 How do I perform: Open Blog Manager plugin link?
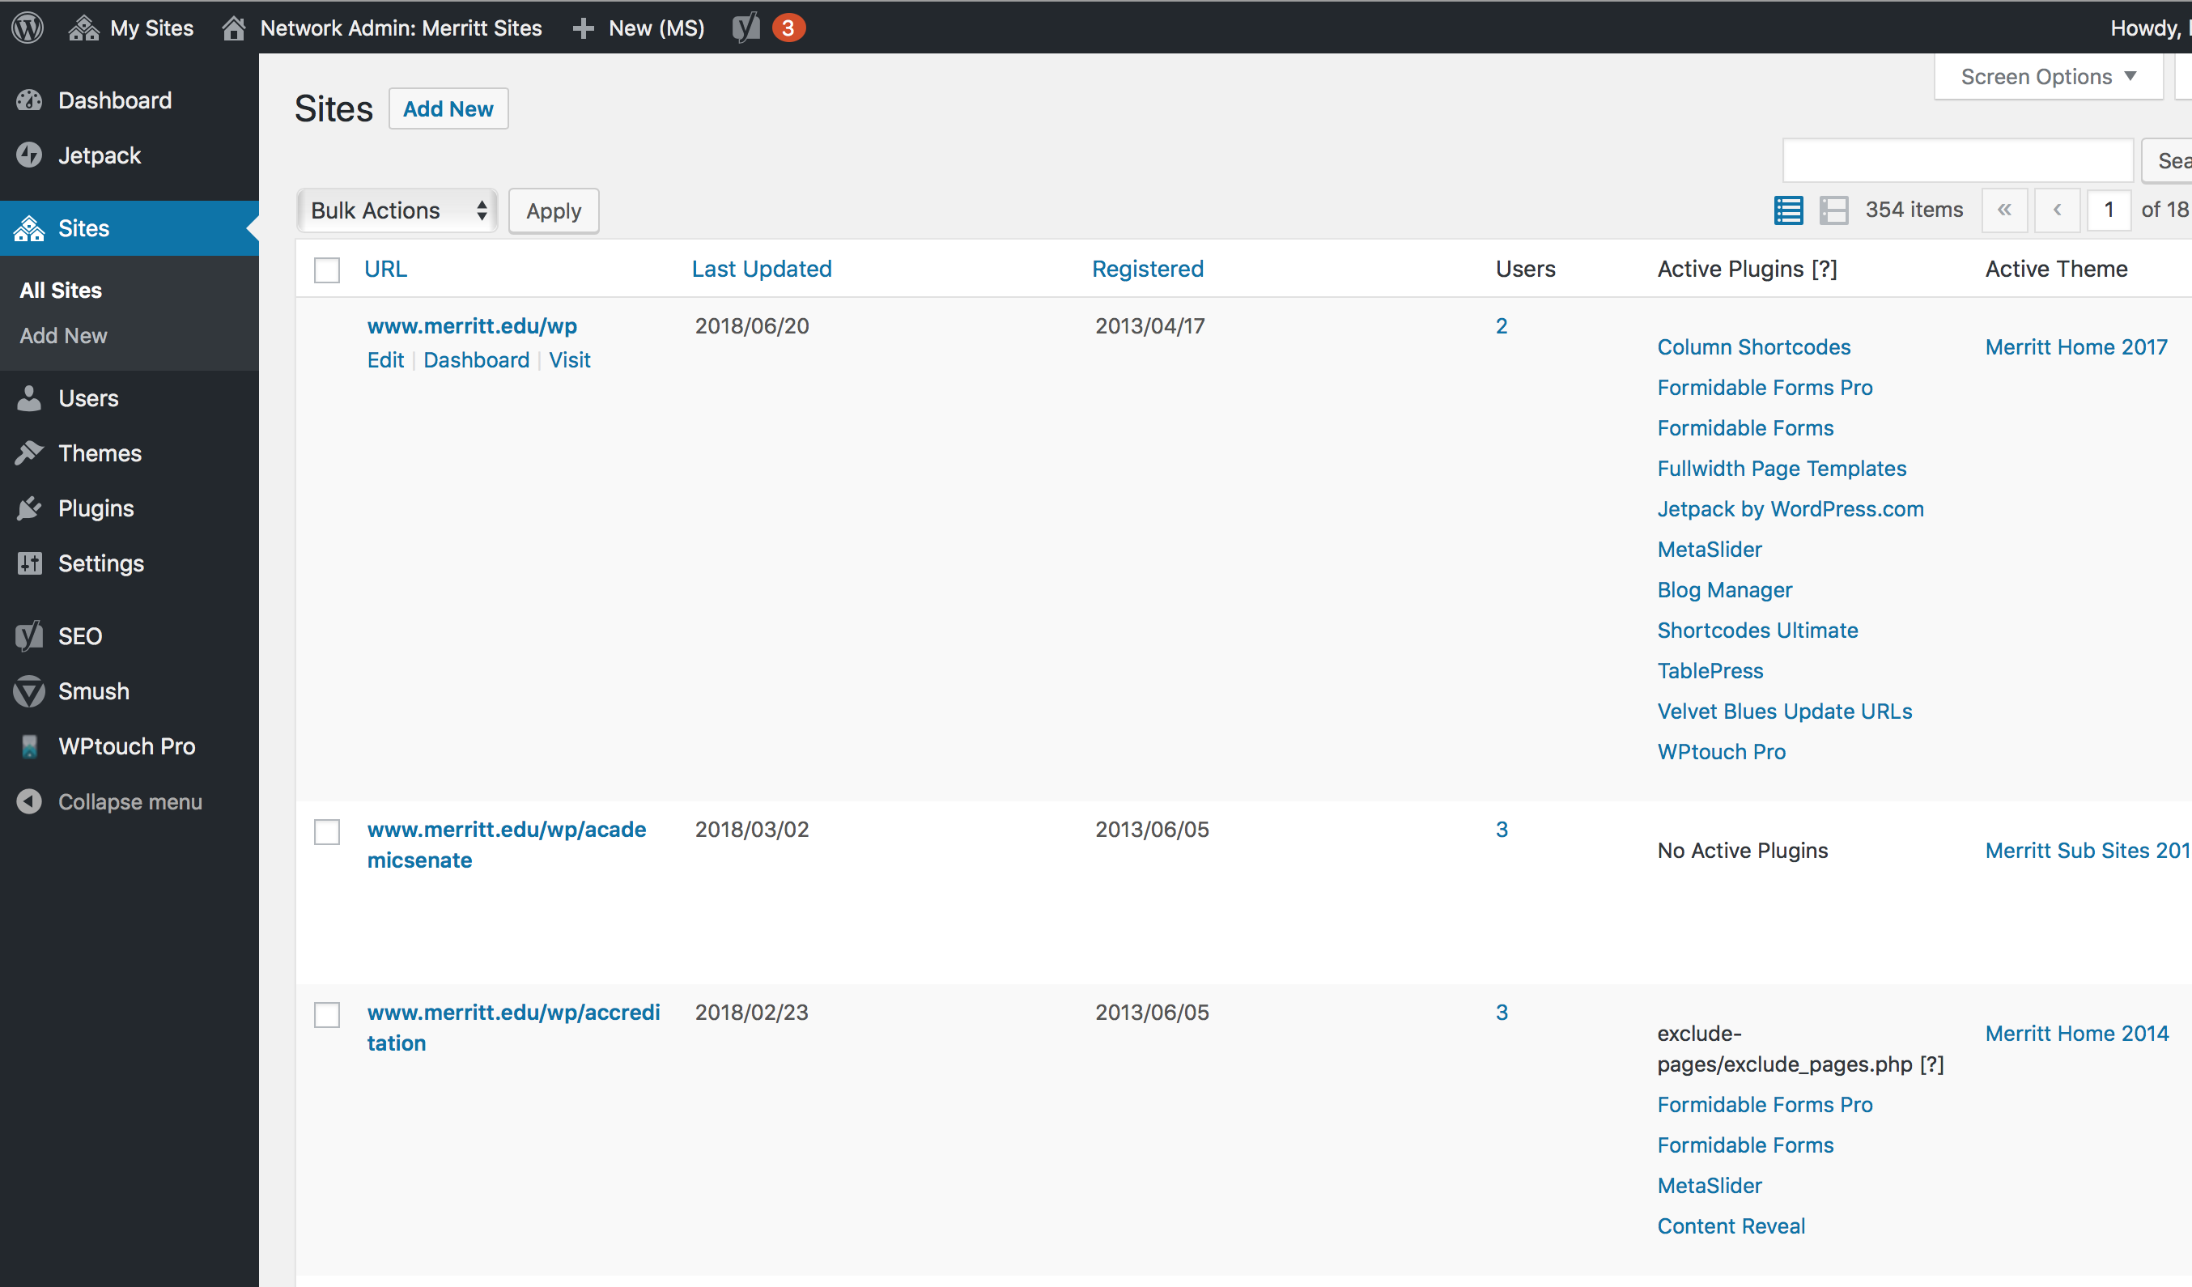[1725, 589]
